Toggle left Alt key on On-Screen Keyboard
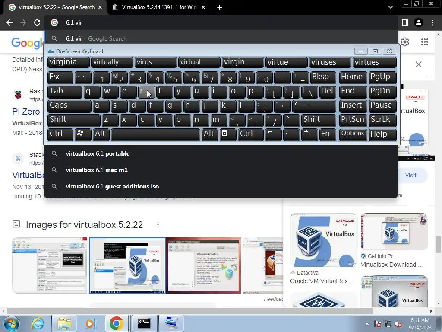The width and height of the screenshot is (442, 332). [x=101, y=134]
